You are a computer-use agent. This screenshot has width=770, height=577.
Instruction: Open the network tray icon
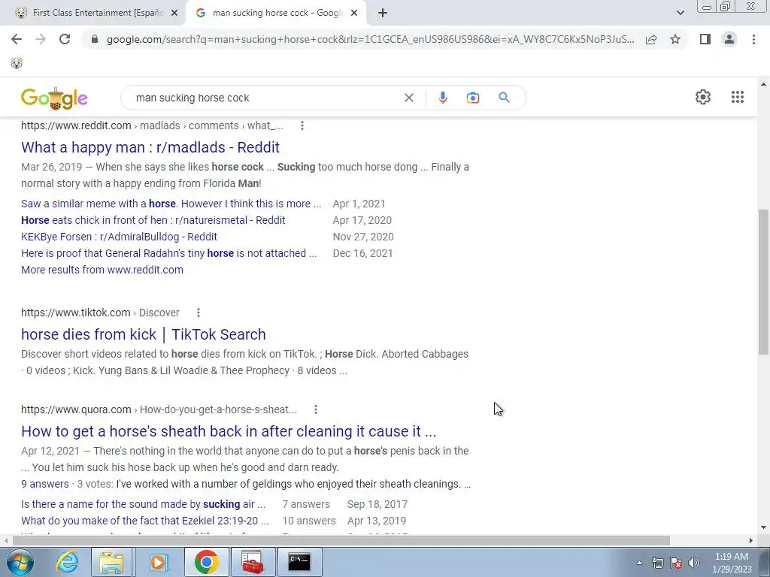point(657,563)
